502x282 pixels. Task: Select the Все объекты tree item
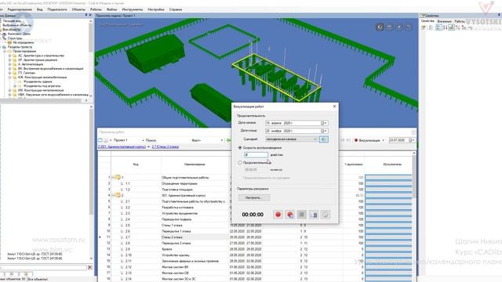pyautogui.click(x=12, y=30)
